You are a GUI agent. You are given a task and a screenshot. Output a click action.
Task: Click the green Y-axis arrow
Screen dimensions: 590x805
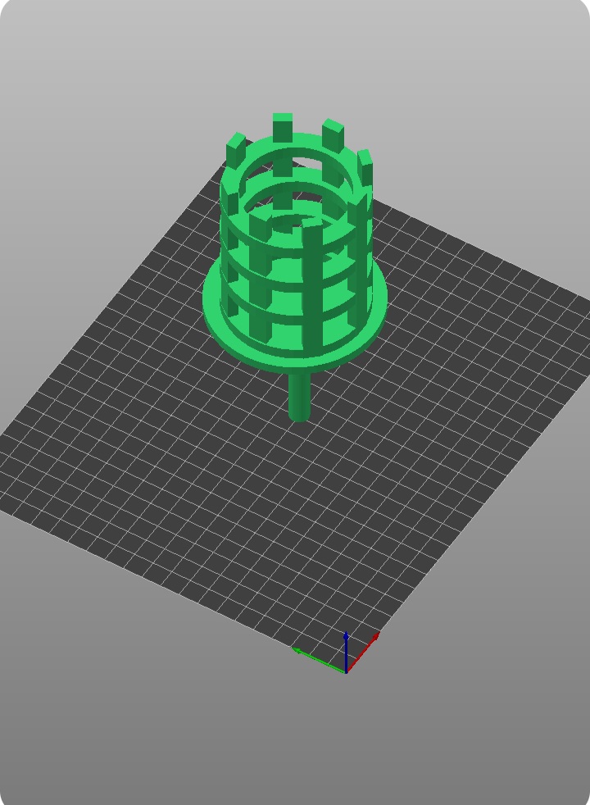pos(318,659)
